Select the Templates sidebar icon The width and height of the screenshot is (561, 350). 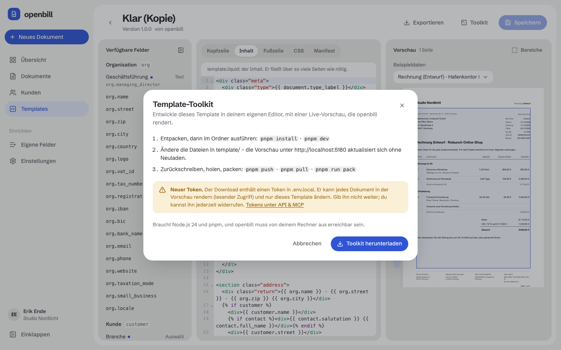[13, 109]
